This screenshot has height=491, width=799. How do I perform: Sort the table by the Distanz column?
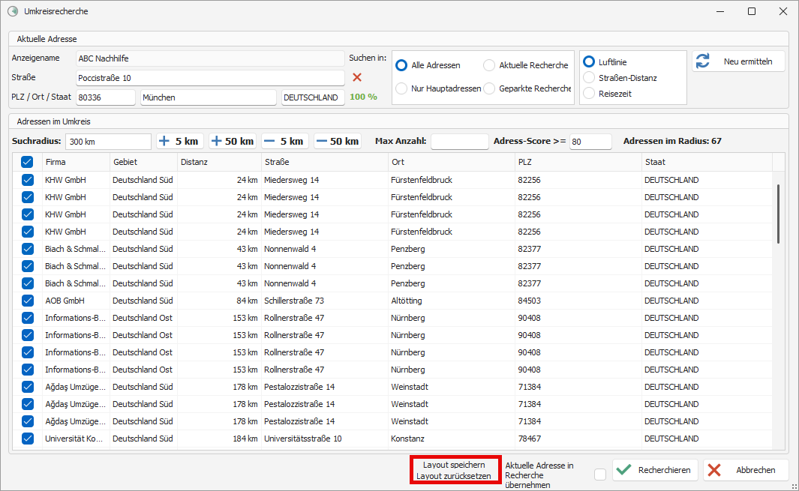[218, 162]
